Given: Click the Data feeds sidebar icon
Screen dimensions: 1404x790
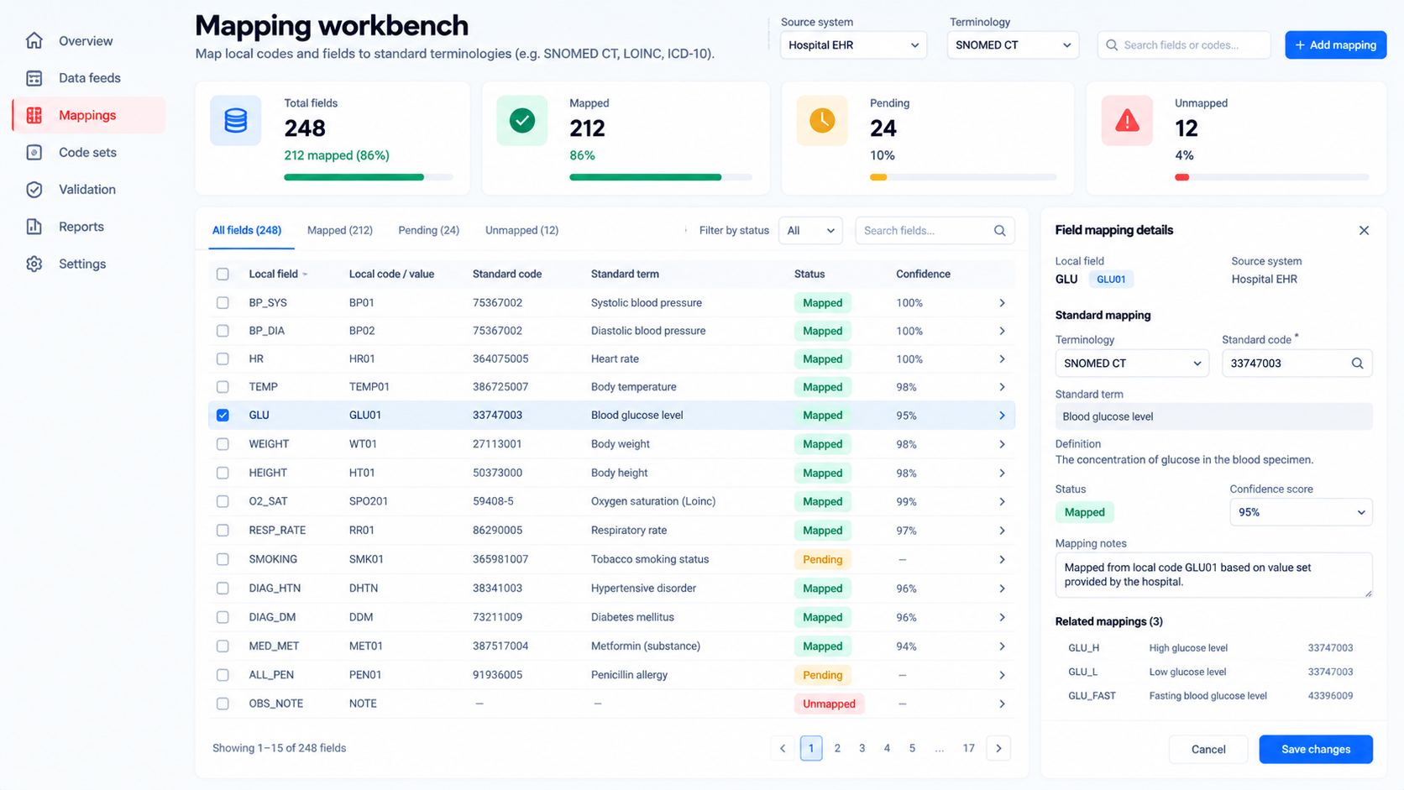Looking at the screenshot, I should (34, 78).
